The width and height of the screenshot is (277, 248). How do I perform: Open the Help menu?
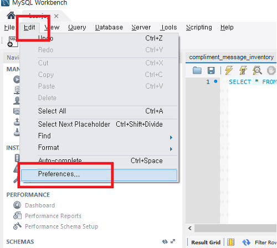pyautogui.click(x=227, y=27)
